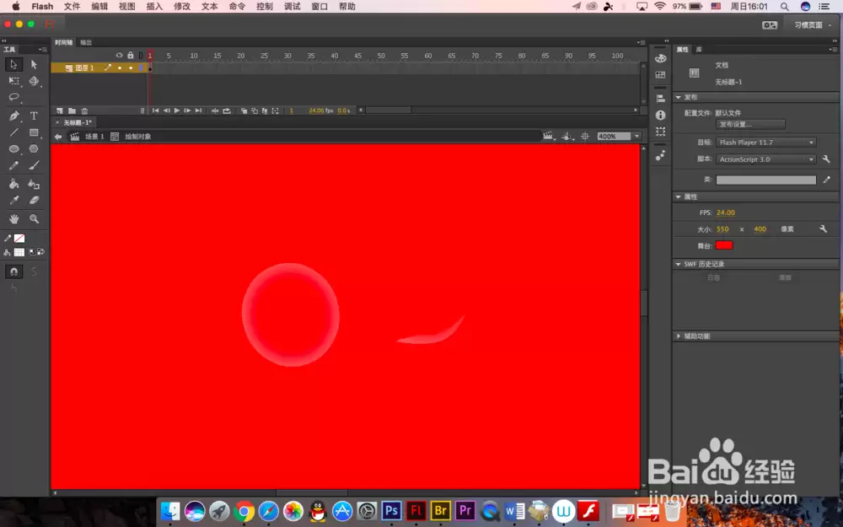
Task: Click back arrow in edit bar
Action: tap(58, 137)
